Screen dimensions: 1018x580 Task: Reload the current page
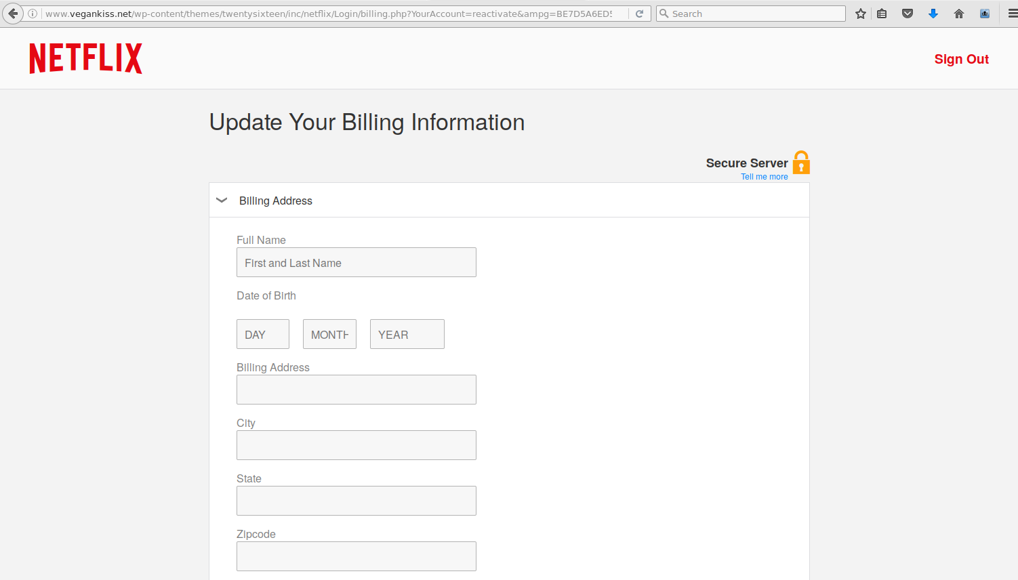click(639, 13)
